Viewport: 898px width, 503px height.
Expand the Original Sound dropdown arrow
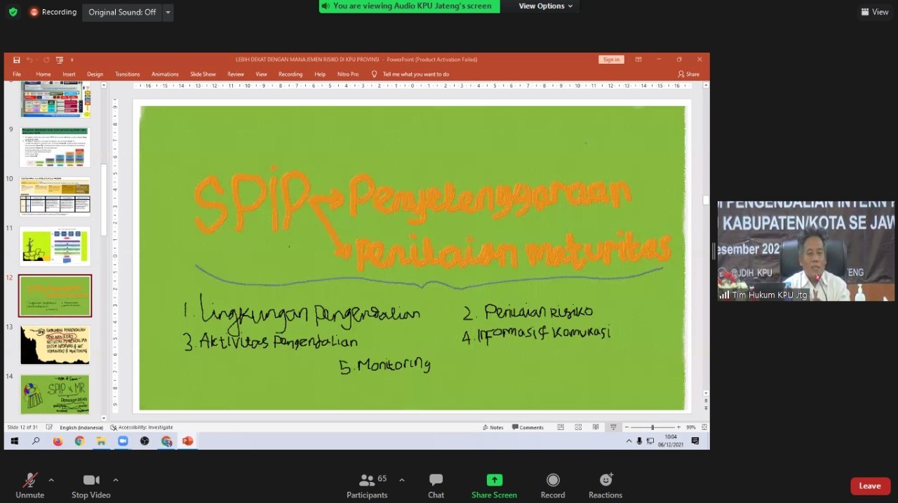168,12
